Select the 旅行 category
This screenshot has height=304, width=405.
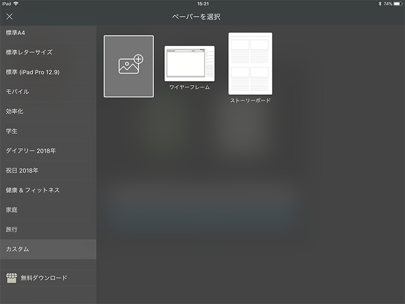pyautogui.click(x=48, y=229)
